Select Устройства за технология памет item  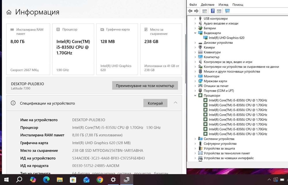[227, 153]
